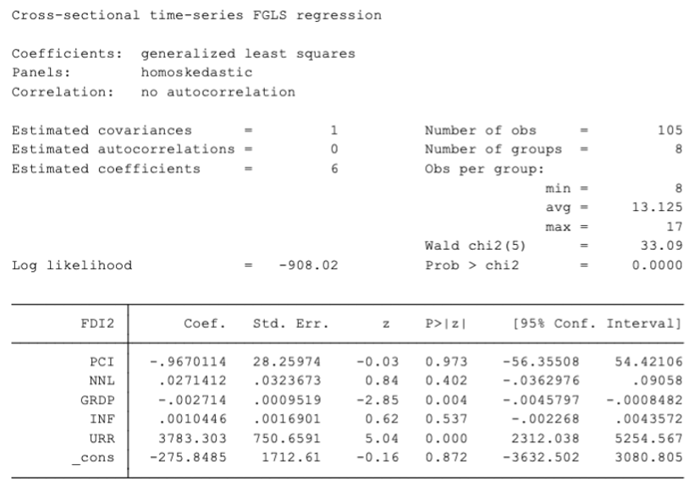The image size is (700, 492).
Task: Click the Log likelihood value -908.02
Action: point(308,265)
